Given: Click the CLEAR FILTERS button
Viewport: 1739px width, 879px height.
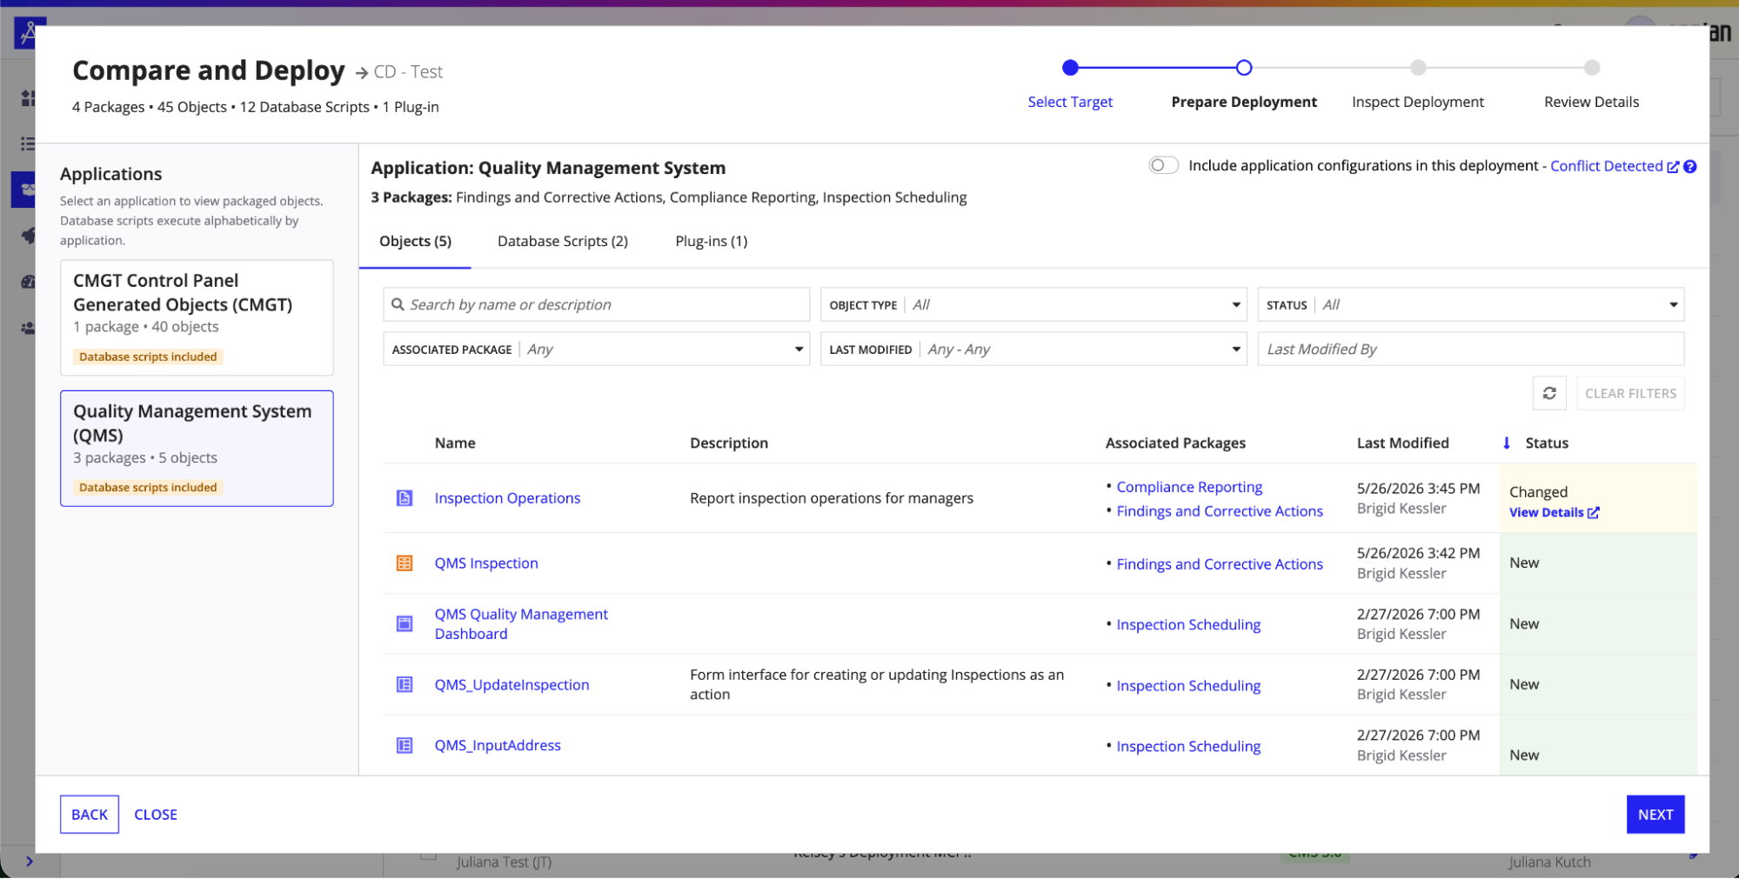Looking at the screenshot, I should (x=1630, y=393).
